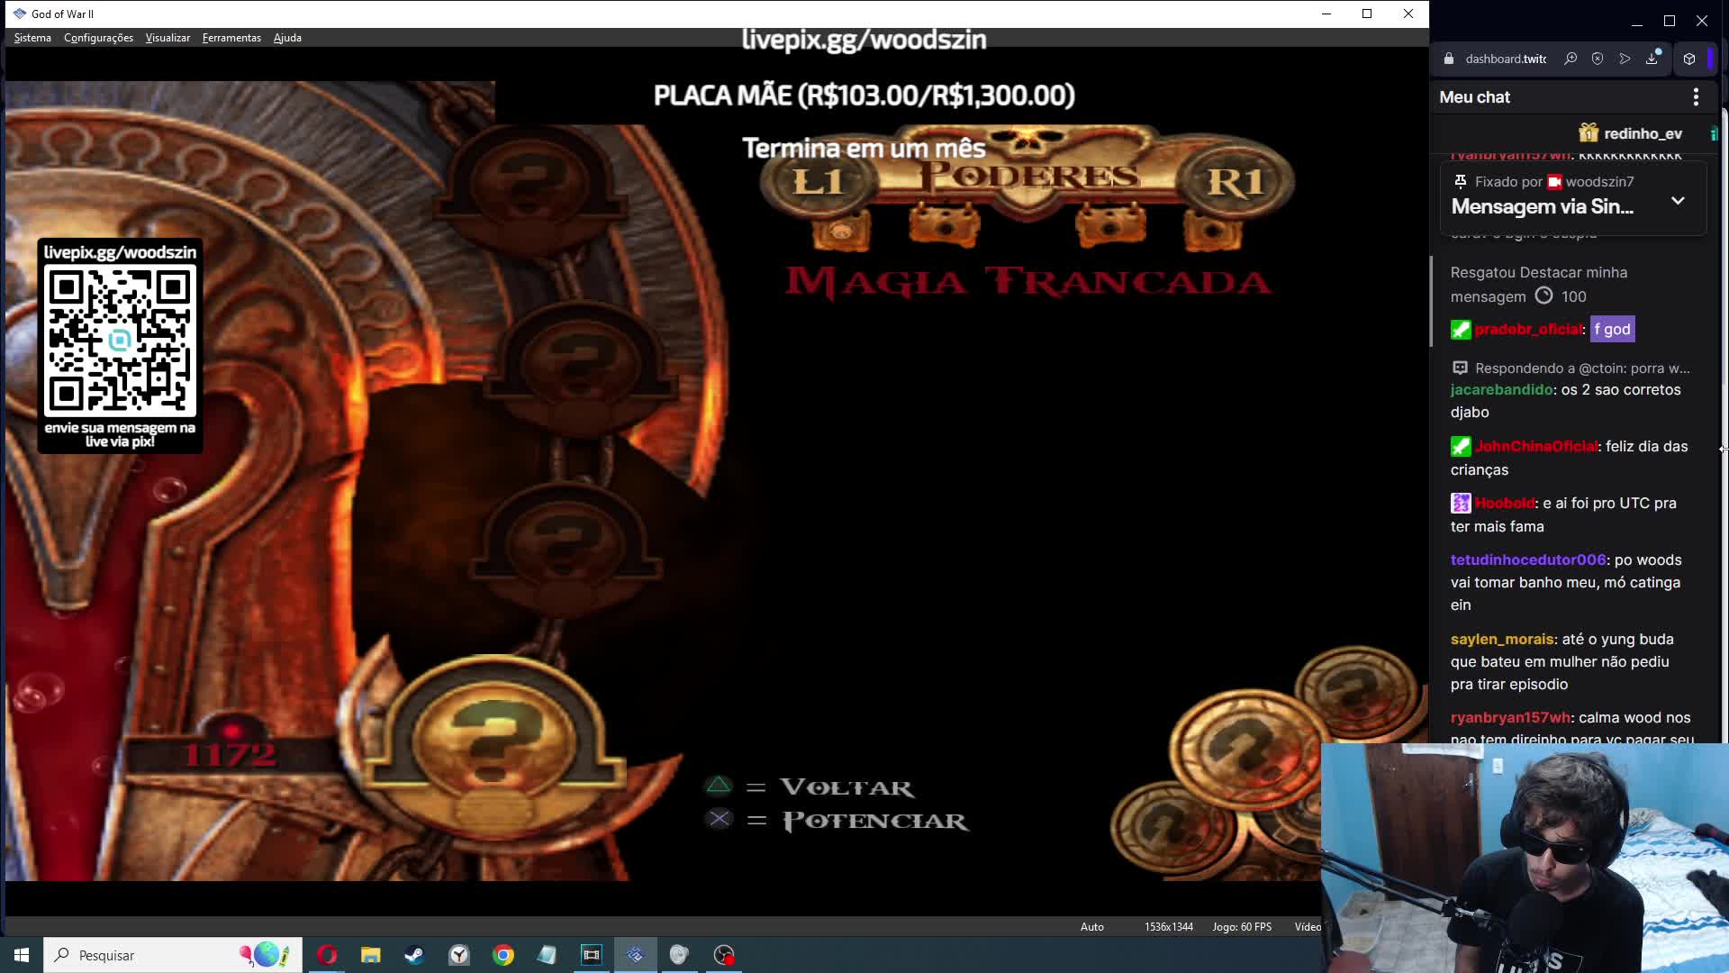Image resolution: width=1729 pixels, height=973 pixels.
Task: Click the pradobr_oficial chat badge
Action: click(1461, 330)
